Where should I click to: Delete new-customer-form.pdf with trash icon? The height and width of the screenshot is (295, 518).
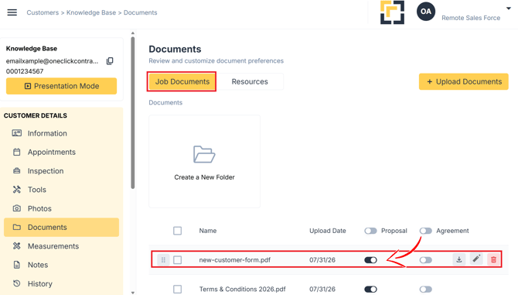pos(493,259)
